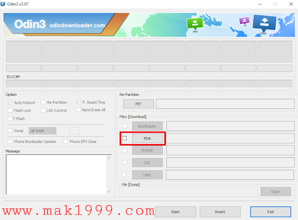Click Message box scroll up arrow

pos(109,158)
